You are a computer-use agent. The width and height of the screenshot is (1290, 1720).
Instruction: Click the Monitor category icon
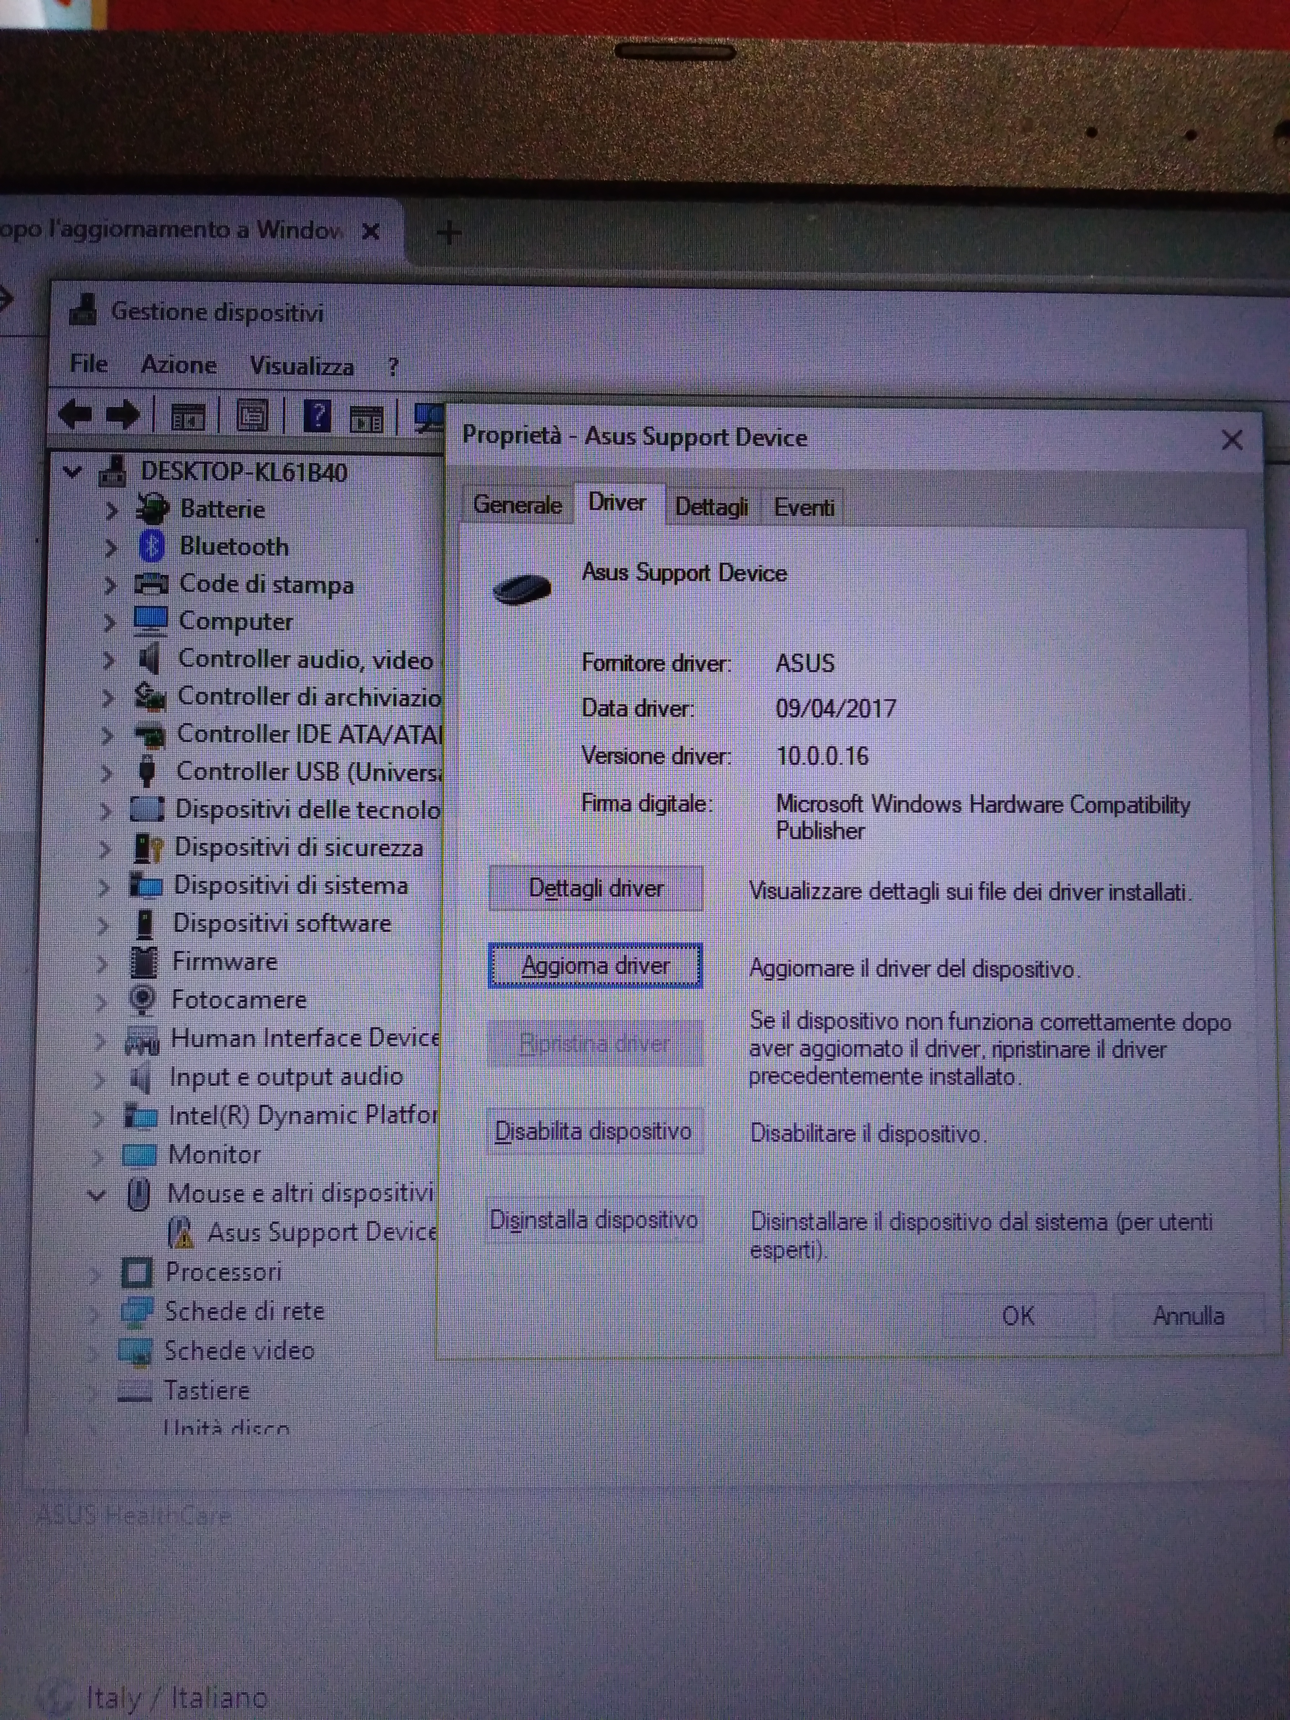[139, 1155]
